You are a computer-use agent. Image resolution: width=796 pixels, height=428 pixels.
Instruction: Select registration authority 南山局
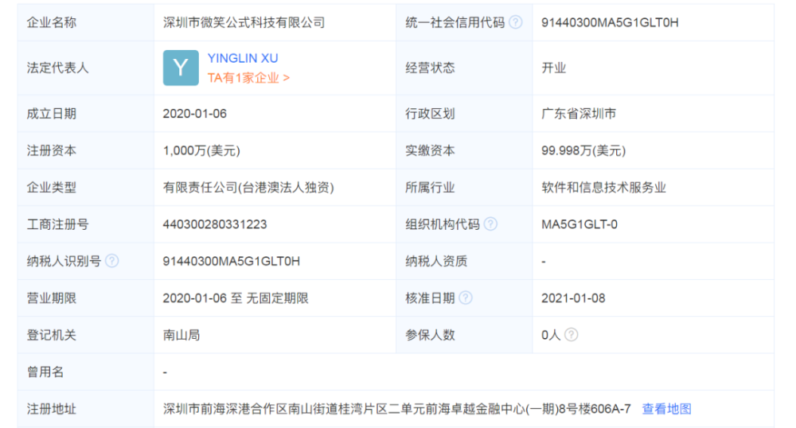click(x=181, y=335)
